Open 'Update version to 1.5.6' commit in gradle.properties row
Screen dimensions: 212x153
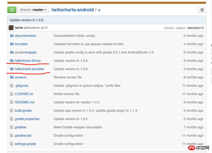click(70, 119)
